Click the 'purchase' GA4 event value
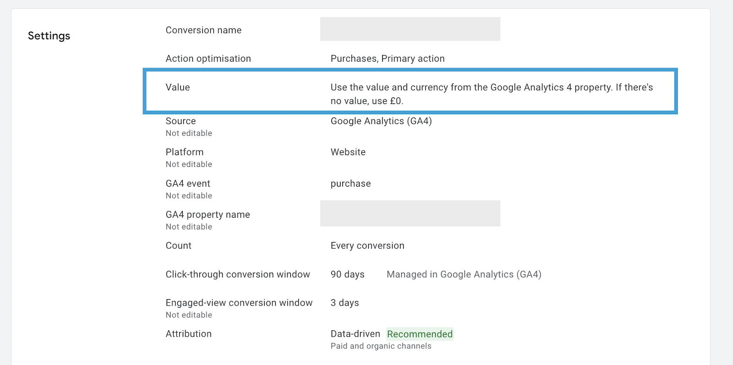 (x=350, y=184)
